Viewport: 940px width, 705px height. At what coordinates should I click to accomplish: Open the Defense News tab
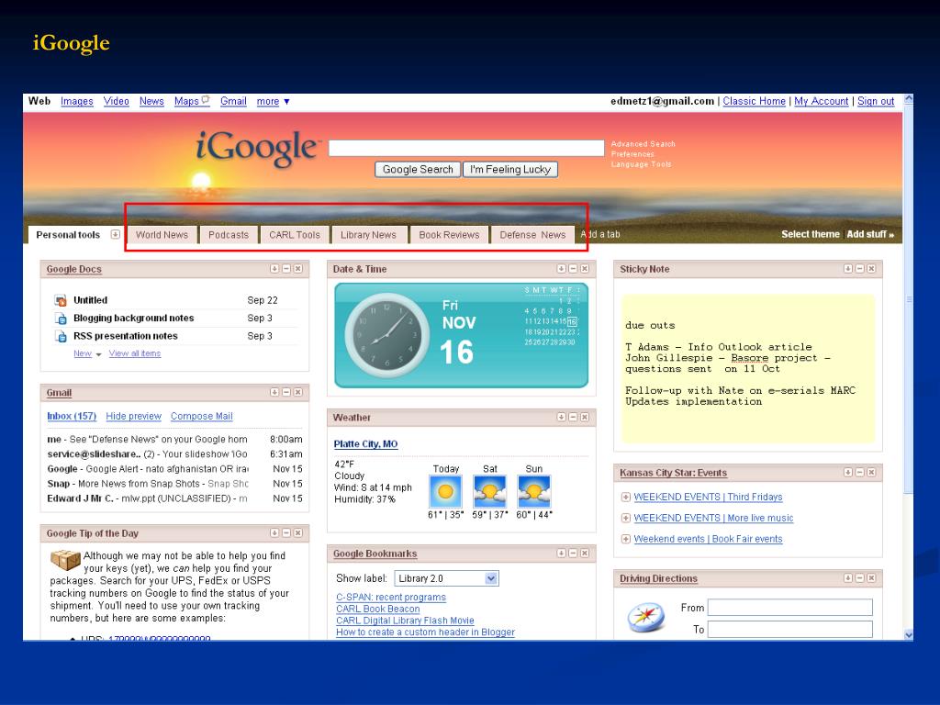tap(533, 235)
